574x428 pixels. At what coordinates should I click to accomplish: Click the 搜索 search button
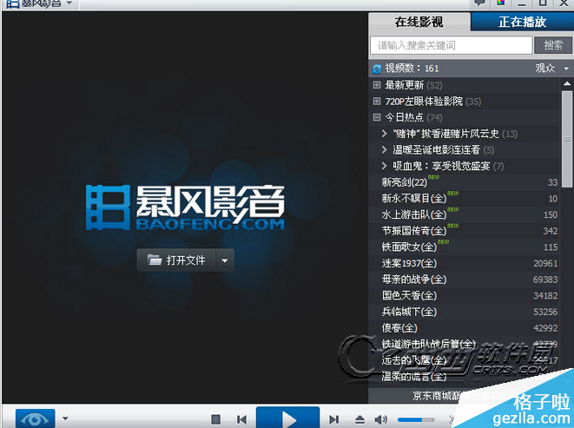(553, 45)
